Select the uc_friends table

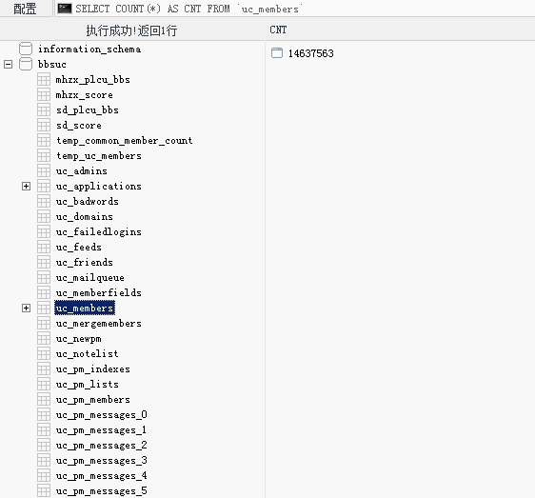click(x=85, y=263)
